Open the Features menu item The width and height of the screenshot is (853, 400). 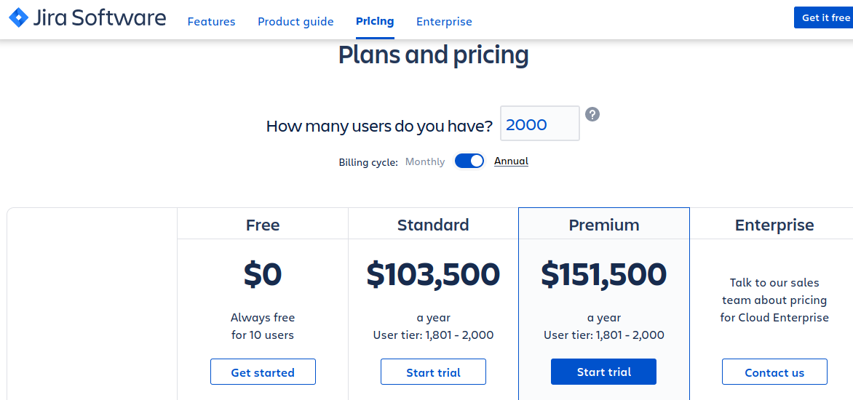point(211,22)
